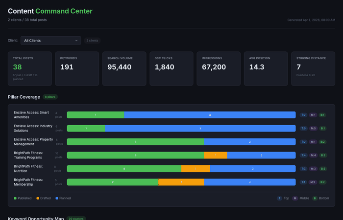Click Membership green published segment
Viewport: 343px width, 220px height.
(113, 182)
